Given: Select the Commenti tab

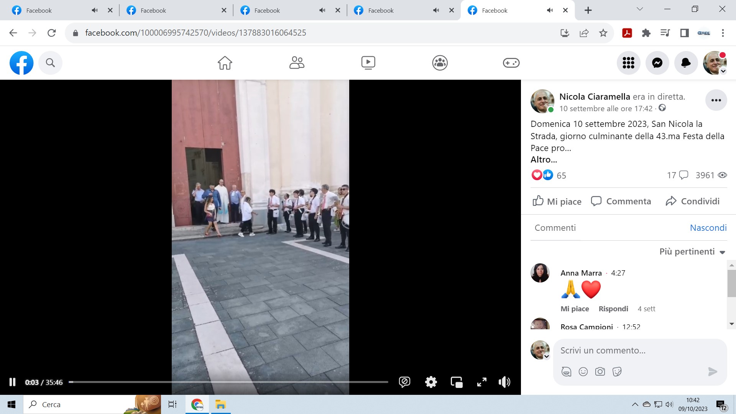Looking at the screenshot, I should [x=555, y=228].
